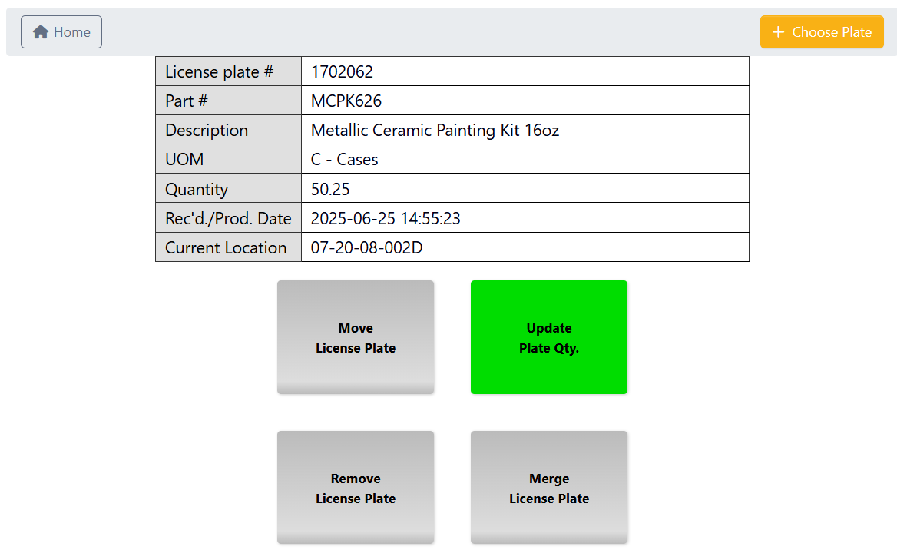Screen dimensions: 897x550
Task: Click the Part # row label
Action: [x=186, y=101]
